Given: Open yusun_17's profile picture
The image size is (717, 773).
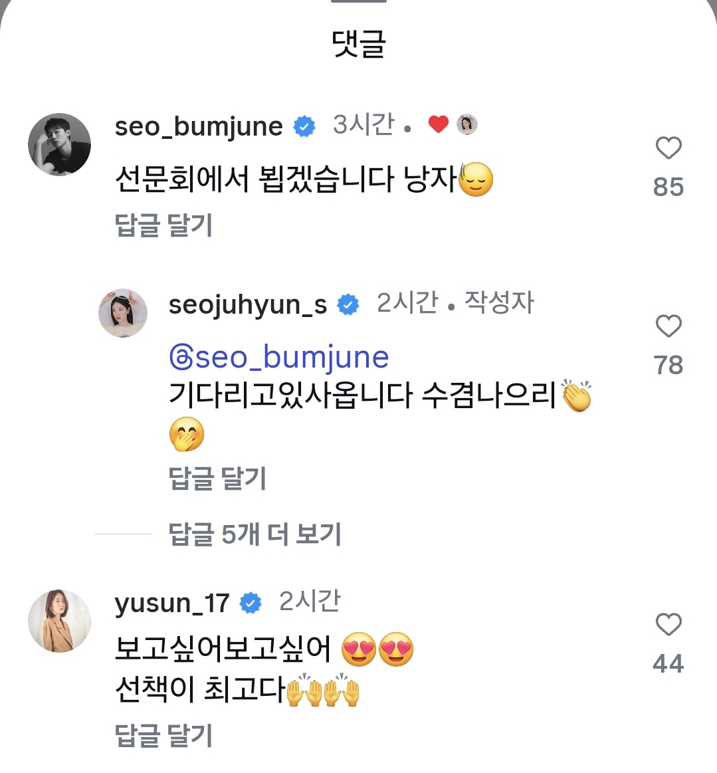Looking at the screenshot, I should click(60, 621).
